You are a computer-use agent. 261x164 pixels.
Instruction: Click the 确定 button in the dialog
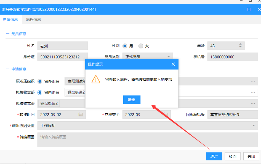coord(132,100)
